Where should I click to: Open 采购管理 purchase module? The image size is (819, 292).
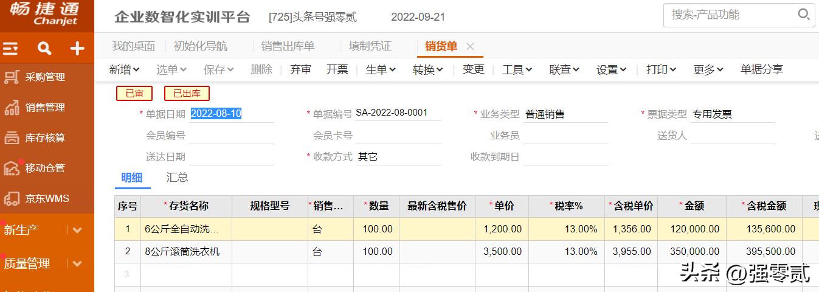click(x=45, y=77)
